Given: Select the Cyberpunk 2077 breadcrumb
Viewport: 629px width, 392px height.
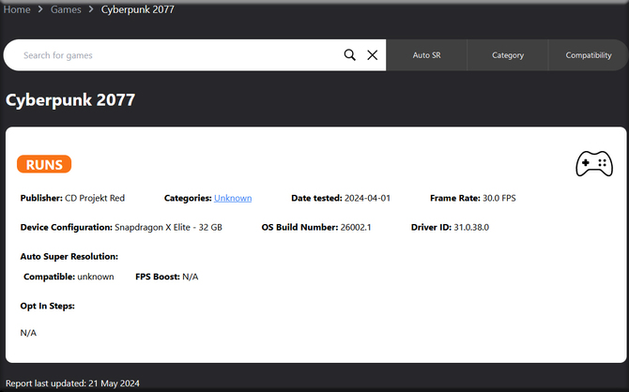Looking at the screenshot, I should 138,9.
